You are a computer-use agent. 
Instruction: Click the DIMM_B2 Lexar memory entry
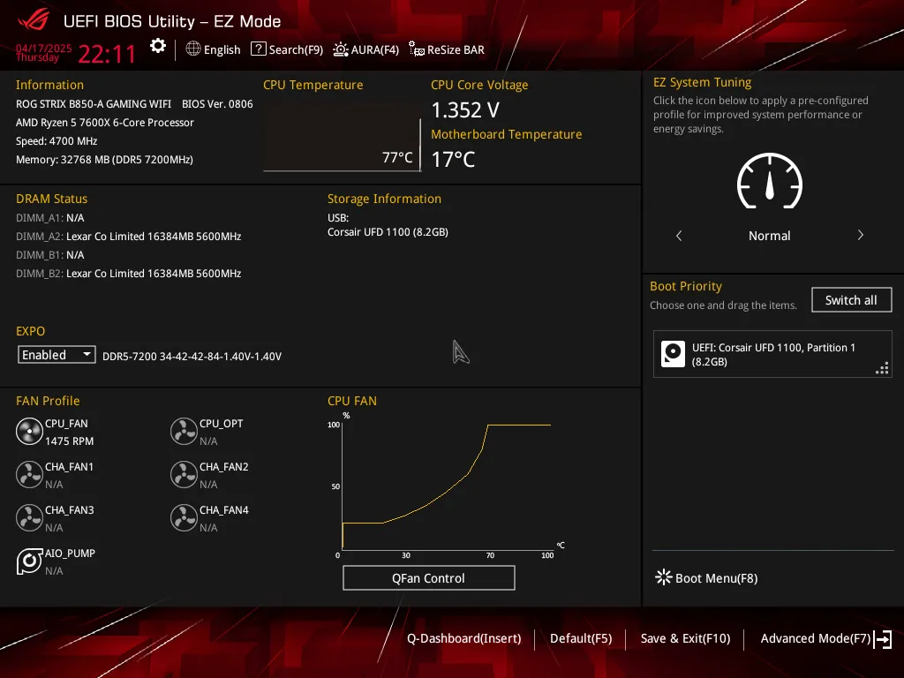129,274
